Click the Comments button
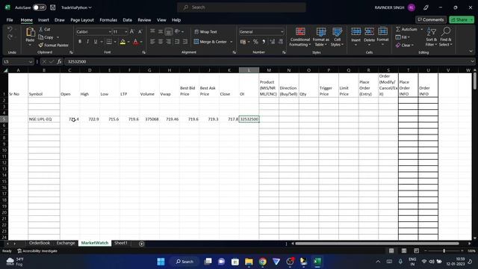The width and height of the screenshot is (478, 269). tap(431, 19)
